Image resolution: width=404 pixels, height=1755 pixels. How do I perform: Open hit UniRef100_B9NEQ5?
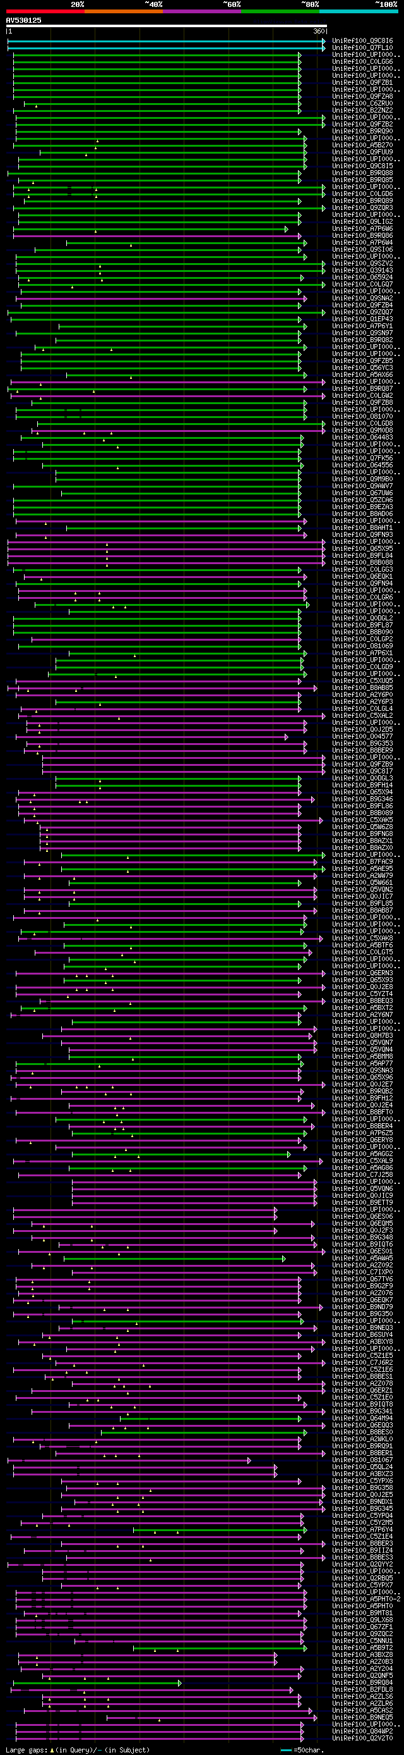362,1718
